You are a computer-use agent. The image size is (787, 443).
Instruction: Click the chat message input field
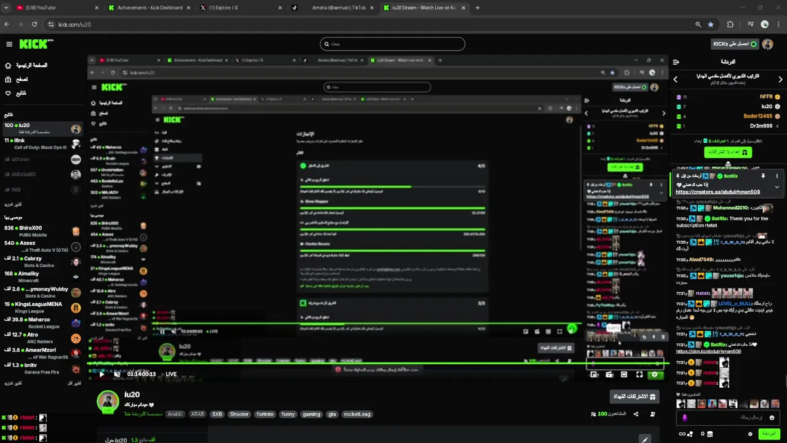click(728, 418)
